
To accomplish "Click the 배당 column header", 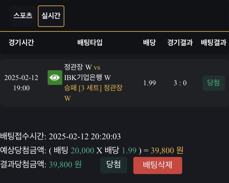I will [x=149, y=43].
